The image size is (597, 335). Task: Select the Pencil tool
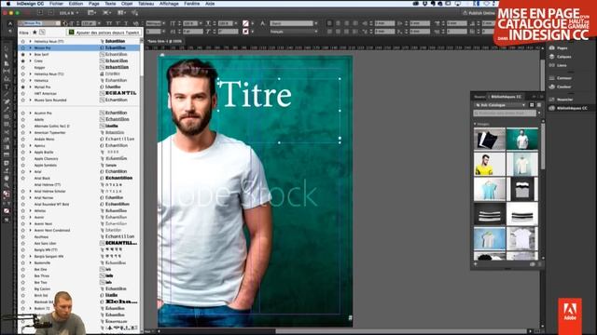coord(7,110)
